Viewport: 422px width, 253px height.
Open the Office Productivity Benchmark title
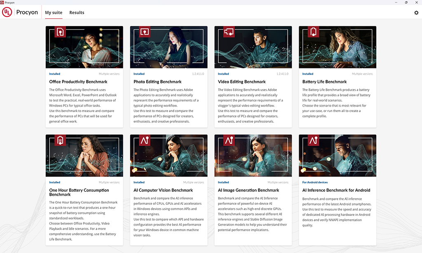pos(78,82)
